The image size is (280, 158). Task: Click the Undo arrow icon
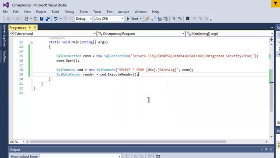[x=56, y=18]
